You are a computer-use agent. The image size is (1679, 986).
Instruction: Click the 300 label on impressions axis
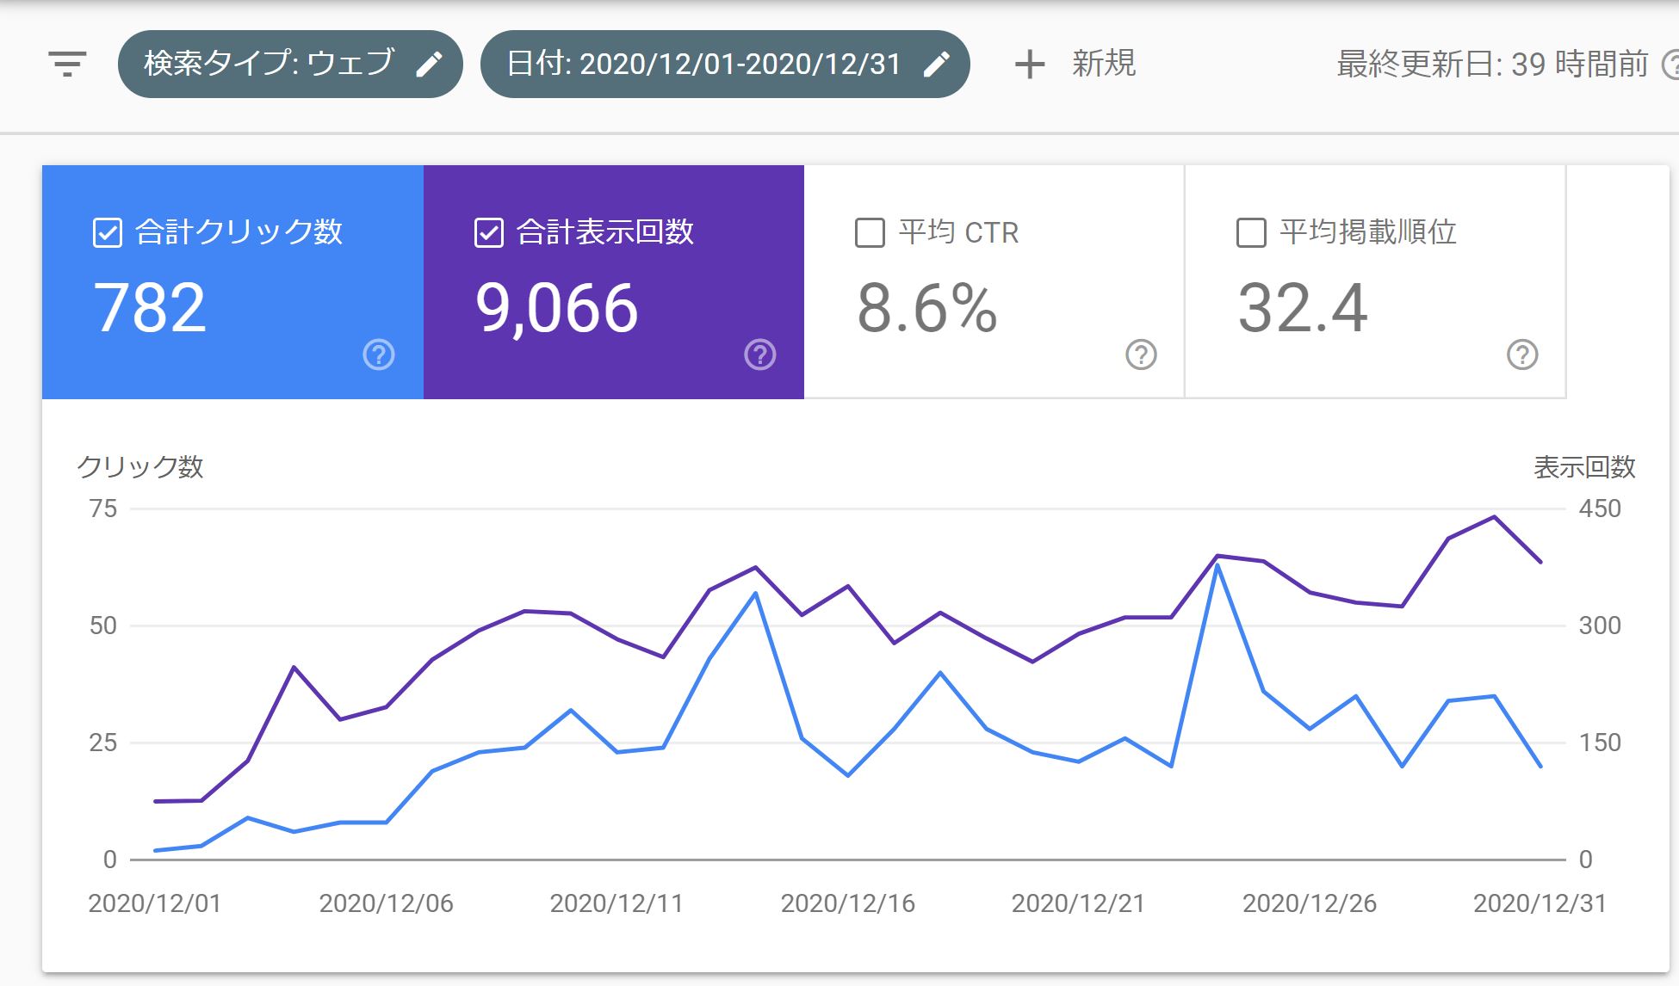[x=1600, y=625]
